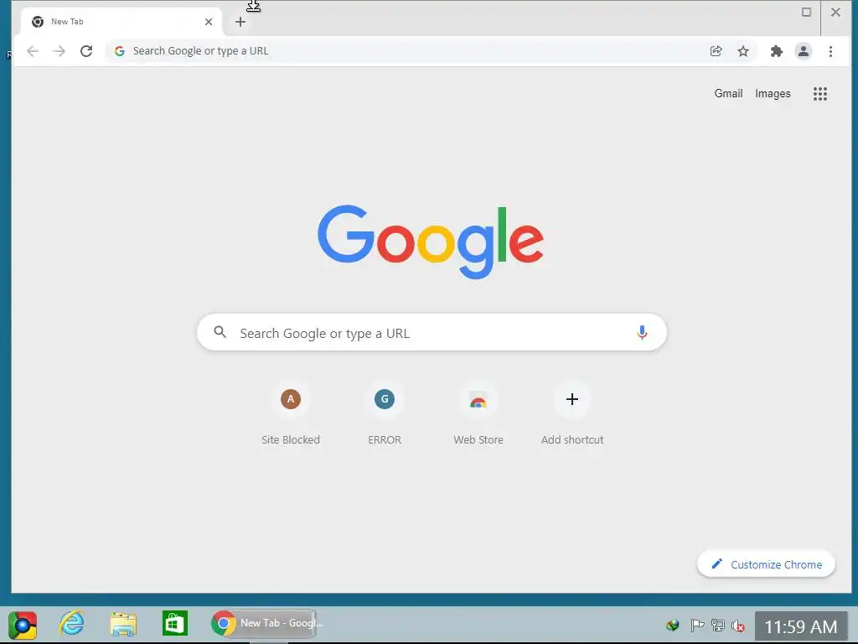This screenshot has width=858, height=644.
Task: Open the Site Blocked shortcut
Action: click(291, 415)
